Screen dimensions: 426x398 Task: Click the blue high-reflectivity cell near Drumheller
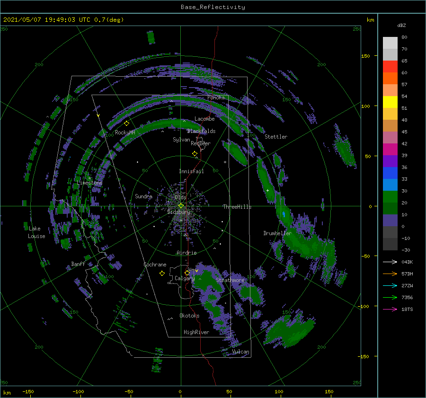tap(284, 214)
